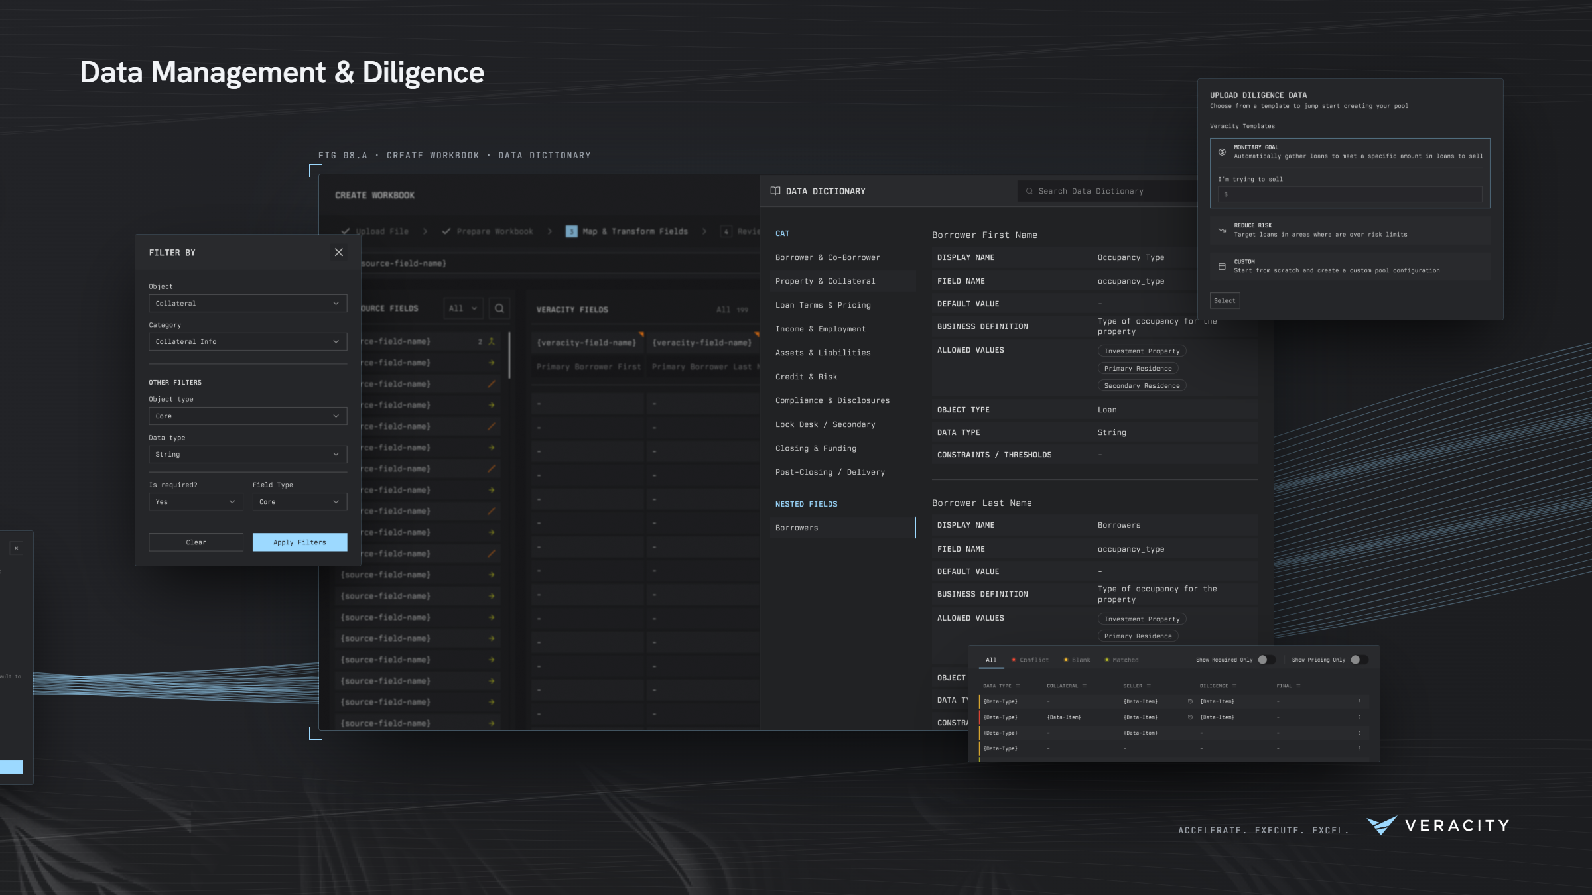Close the Filter By panel
The image size is (1592, 895).
tap(339, 252)
